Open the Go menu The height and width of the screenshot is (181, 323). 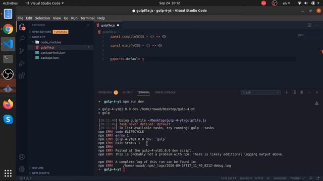tap(66, 18)
